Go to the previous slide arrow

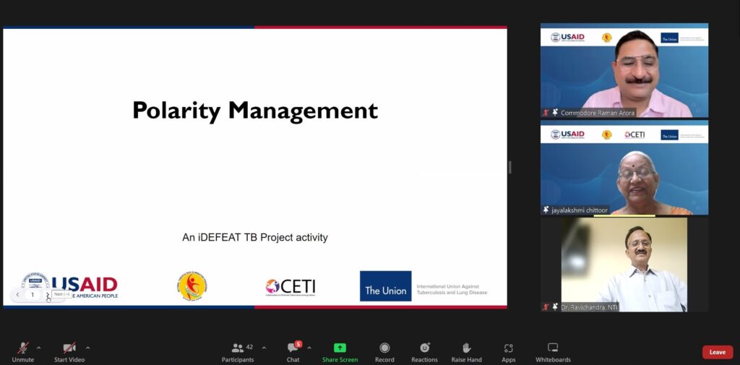[18, 295]
